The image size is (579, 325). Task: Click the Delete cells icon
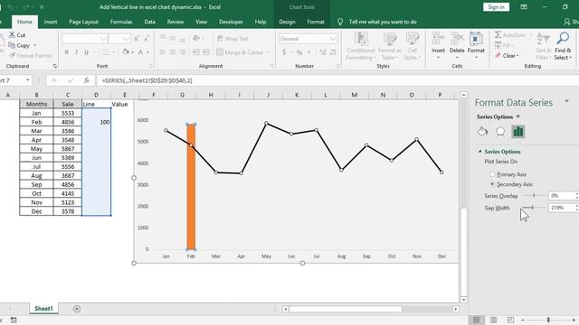[457, 39]
